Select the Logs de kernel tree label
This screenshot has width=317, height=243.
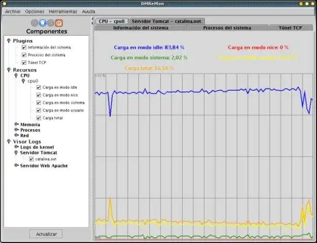37,147
